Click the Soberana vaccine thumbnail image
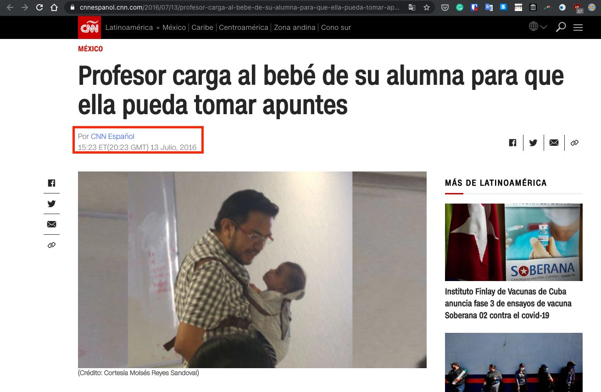The height and width of the screenshot is (392, 601). [514, 242]
